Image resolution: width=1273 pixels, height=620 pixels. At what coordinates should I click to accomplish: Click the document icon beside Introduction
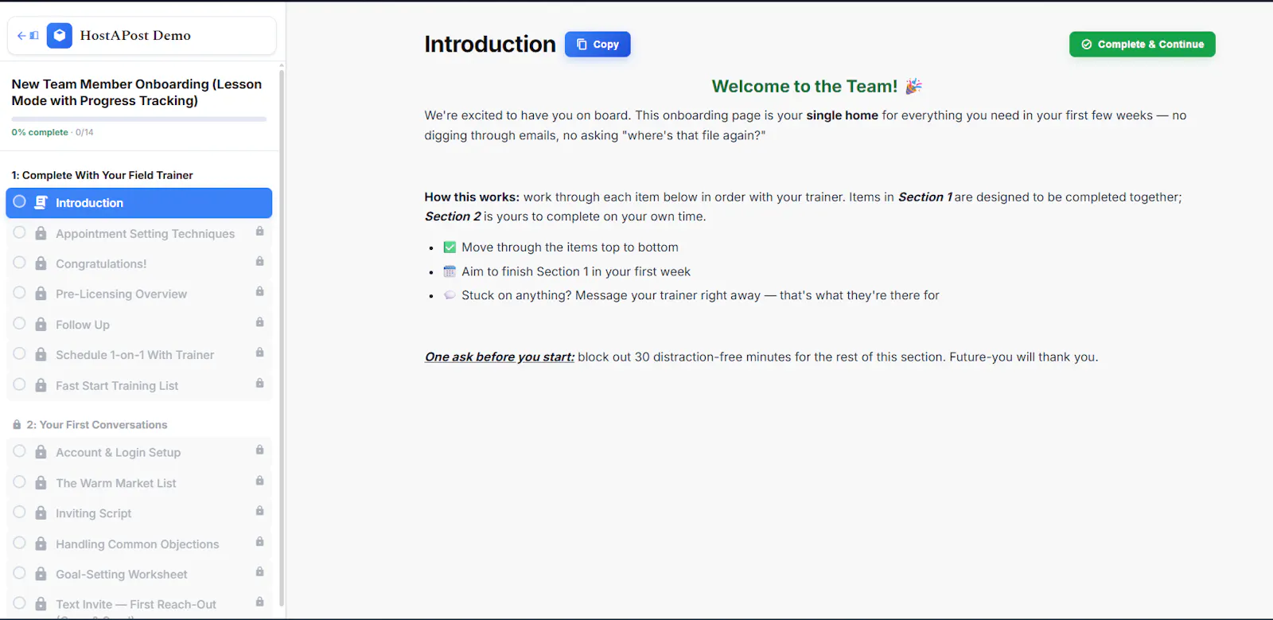click(41, 203)
